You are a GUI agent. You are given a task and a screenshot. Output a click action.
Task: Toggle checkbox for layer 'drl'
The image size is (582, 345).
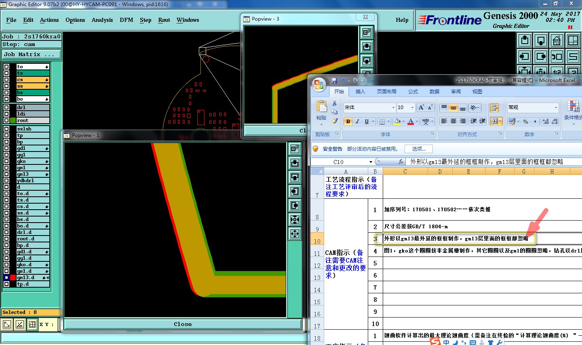click(x=6, y=107)
